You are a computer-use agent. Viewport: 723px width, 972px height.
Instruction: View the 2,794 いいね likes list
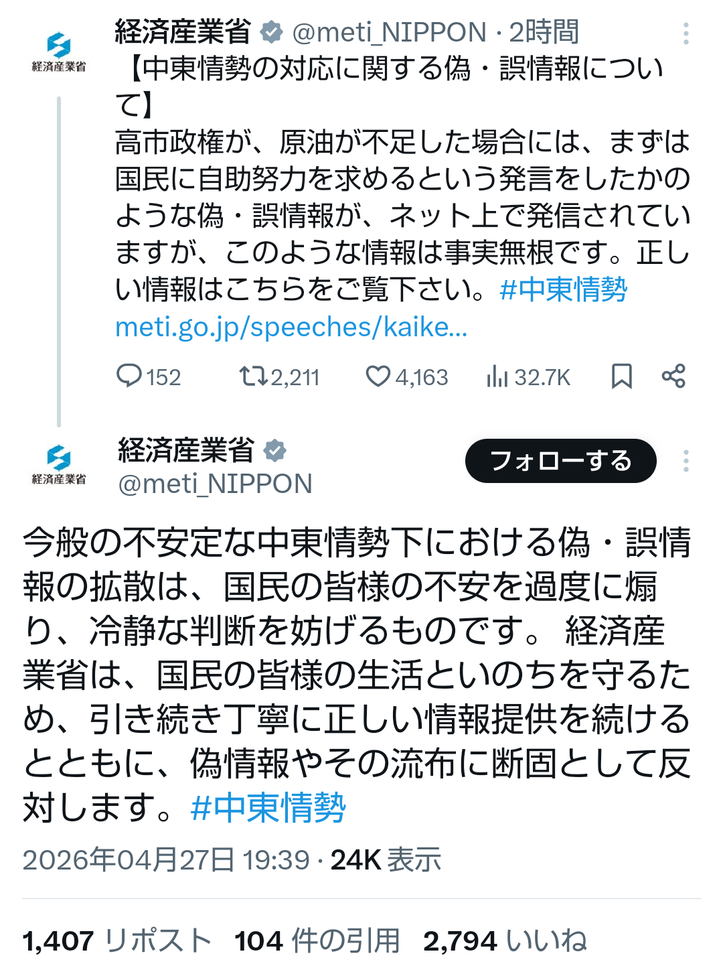[505, 941]
